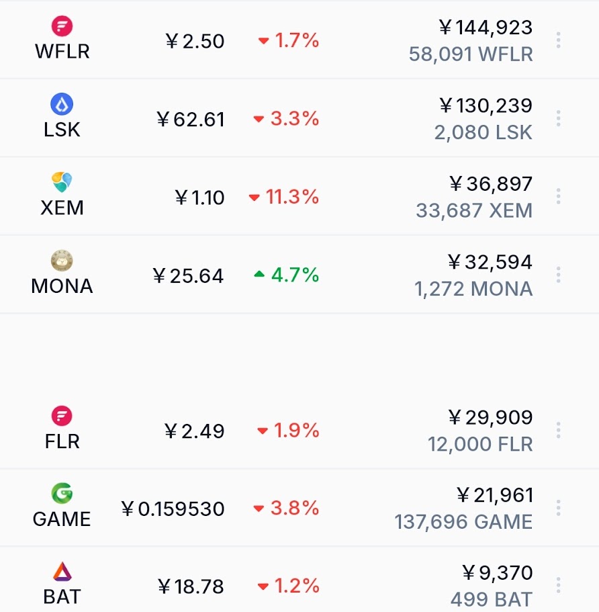This screenshot has width=599, height=612.
Task: Tap the BAT triangle coin icon
Action: pyautogui.click(x=62, y=572)
